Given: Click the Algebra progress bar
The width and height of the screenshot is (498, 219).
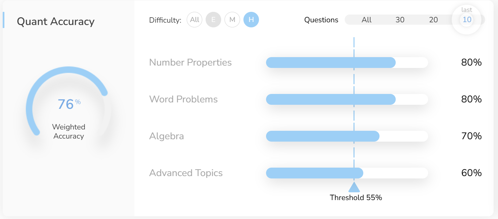Looking at the screenshot, I should coord(347,136).
